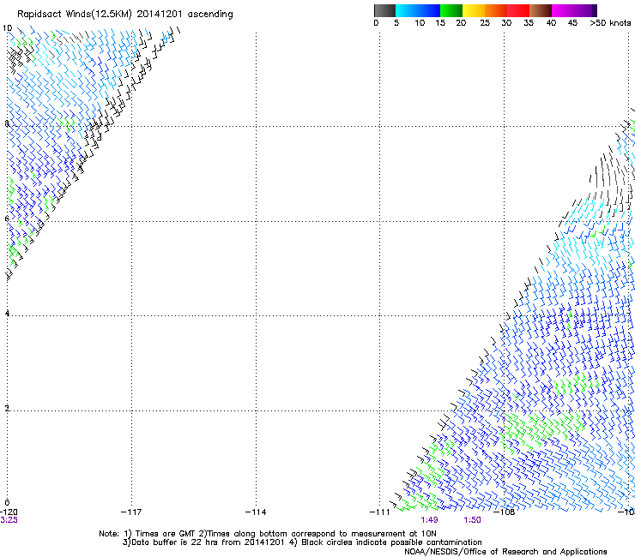This screenshot has height=557, width=635.
Task: Click the yellow 20-25 knots legend band
Action: pos(474,10)
